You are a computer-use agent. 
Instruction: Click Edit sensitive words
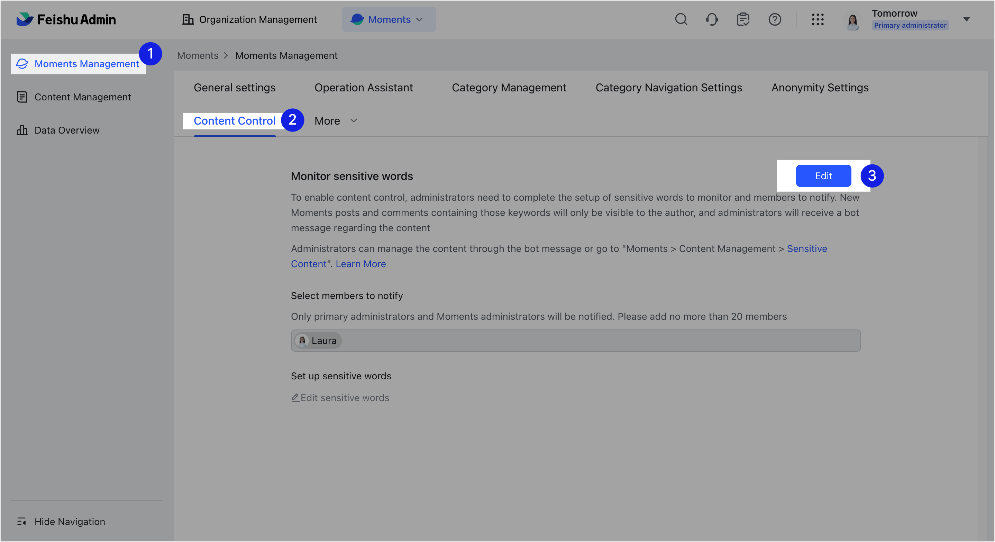pyautogui.click(x=340, y=398)
